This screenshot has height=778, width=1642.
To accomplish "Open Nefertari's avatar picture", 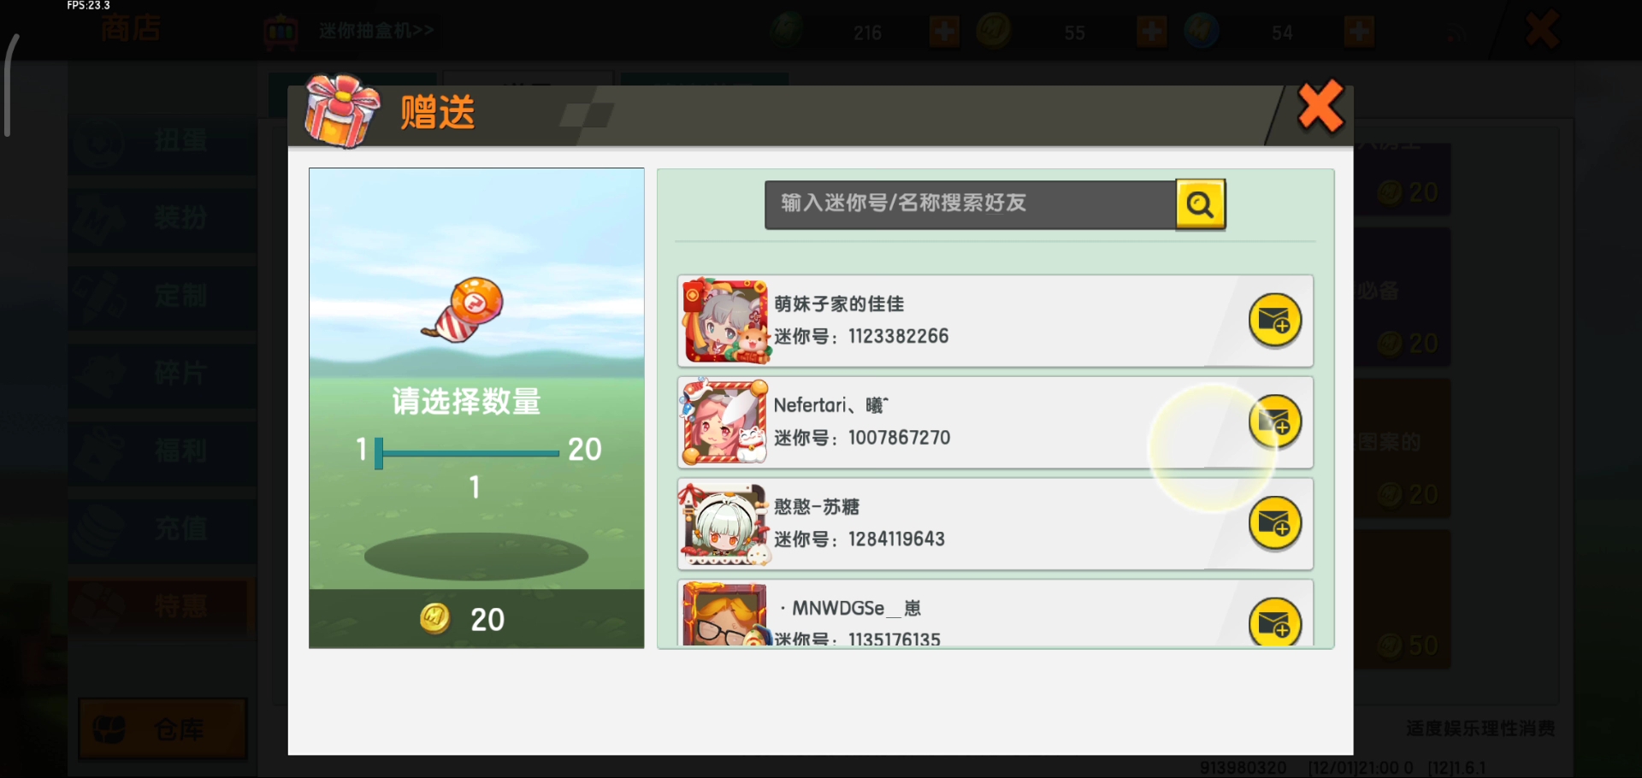I will [725, 421].
